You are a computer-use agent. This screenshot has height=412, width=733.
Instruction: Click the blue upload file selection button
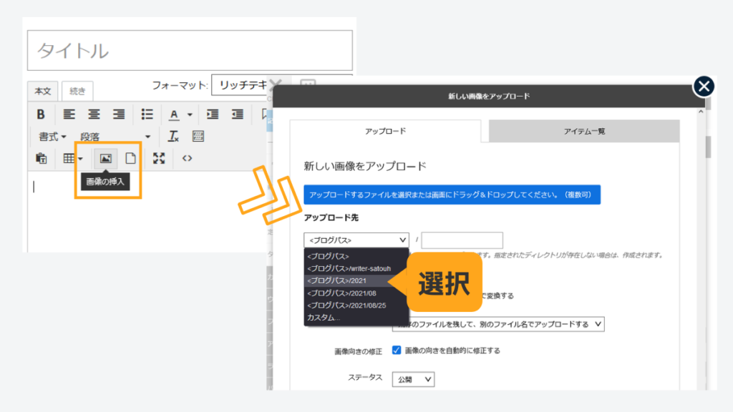click(x=452, y=195)
